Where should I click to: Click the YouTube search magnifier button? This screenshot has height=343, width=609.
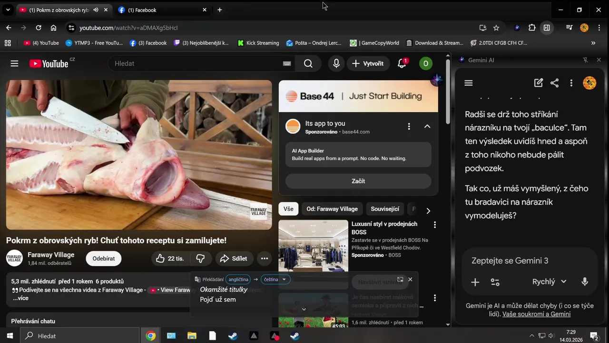tap(308, 63)
